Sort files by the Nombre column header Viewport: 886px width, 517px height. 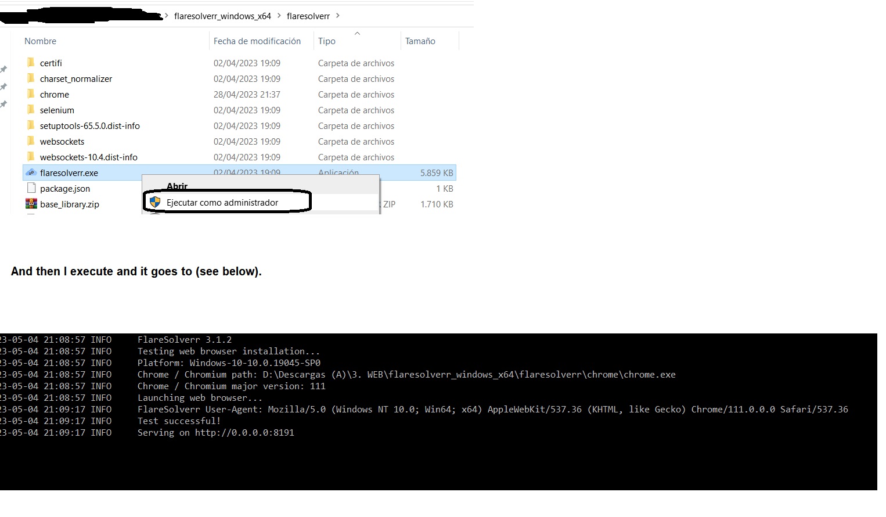click(x=40, y=41)
